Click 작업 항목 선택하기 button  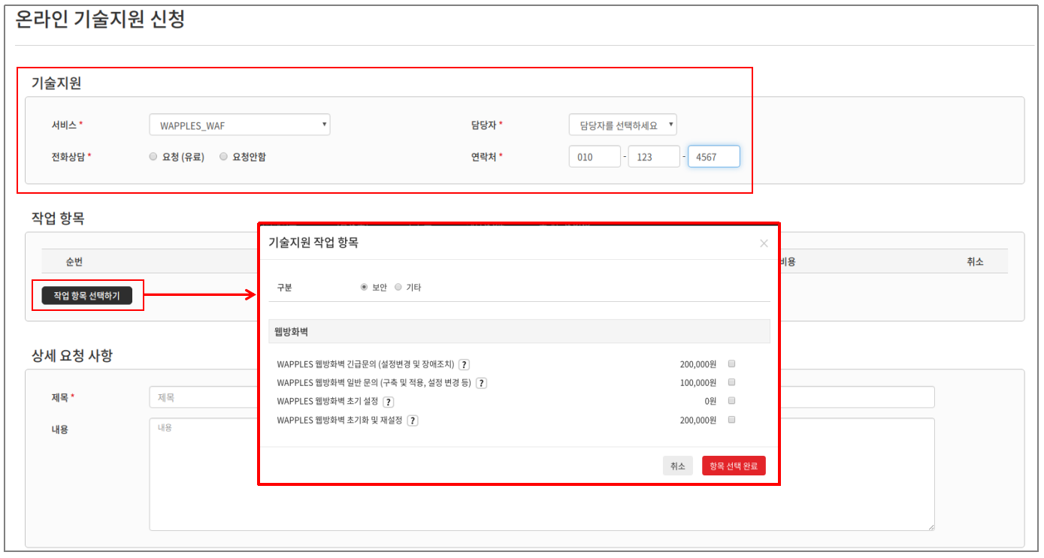pos(86,296)
